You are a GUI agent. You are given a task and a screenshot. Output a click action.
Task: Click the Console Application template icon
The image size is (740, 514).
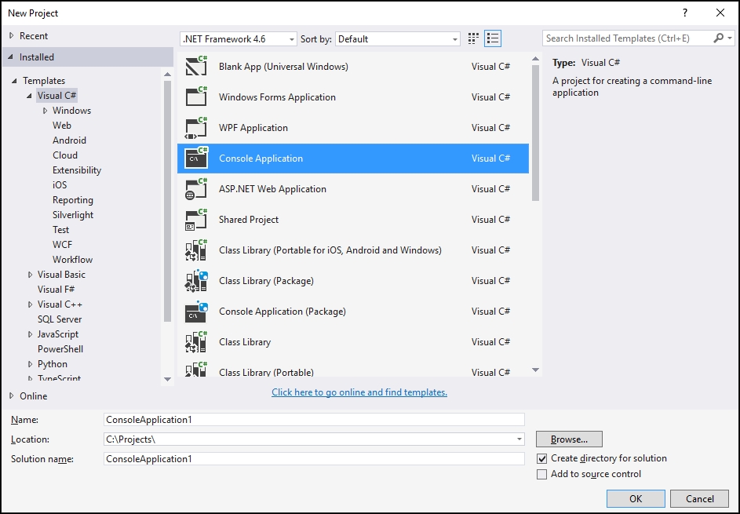click(x=196, y=158)
